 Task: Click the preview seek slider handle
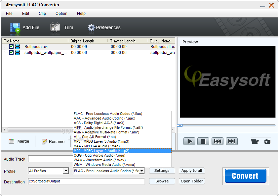180,125
